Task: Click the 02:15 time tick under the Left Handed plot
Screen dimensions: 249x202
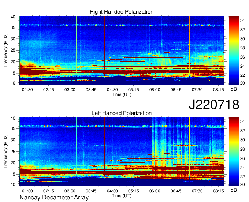Action: click(49, 191)
